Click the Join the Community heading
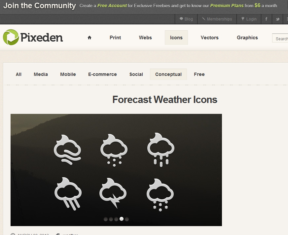Viewport: 288px width, 235px height. click(x=40, y=6)
